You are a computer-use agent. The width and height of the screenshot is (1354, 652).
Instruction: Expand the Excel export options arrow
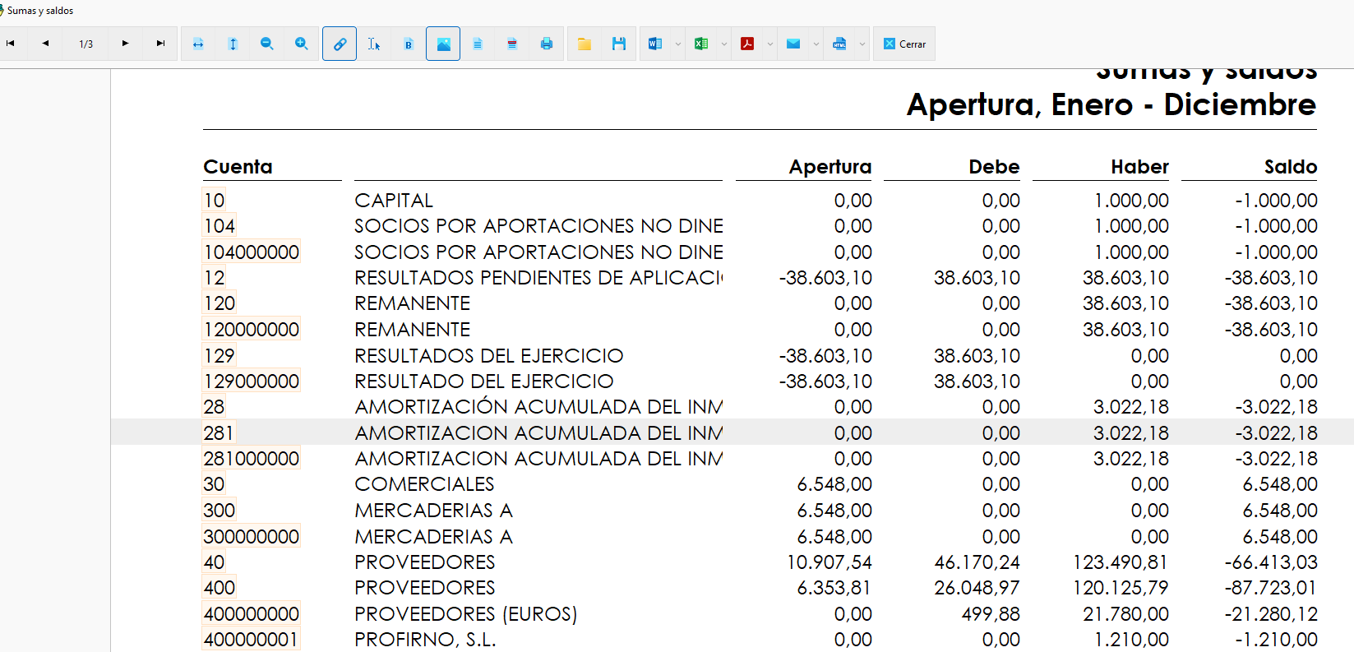tap(724, 44)
